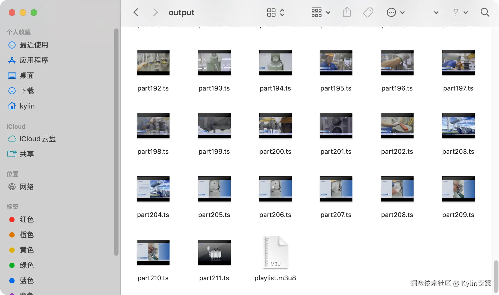The height and width of the screenshot is (295, 499).
Task: Open the Finder search magnifier
Action: (485, 12)
